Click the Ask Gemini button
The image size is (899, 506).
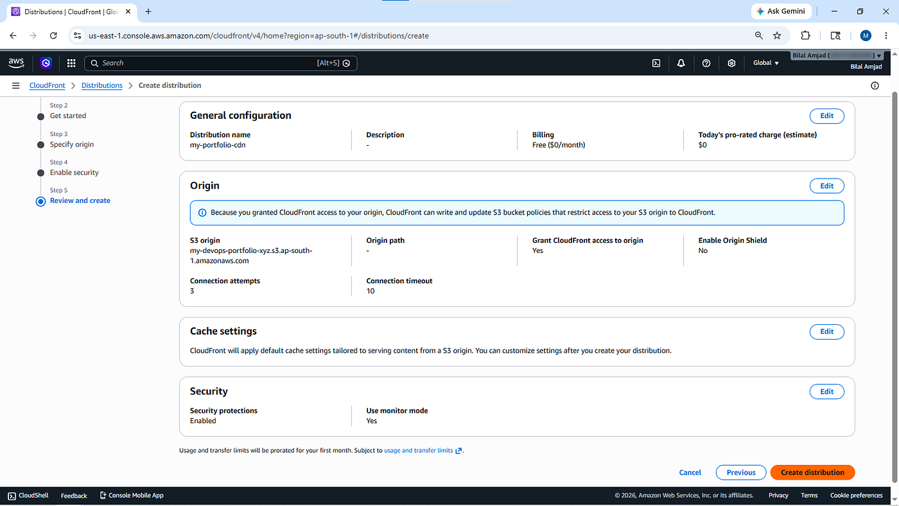[x=781, y=12]
